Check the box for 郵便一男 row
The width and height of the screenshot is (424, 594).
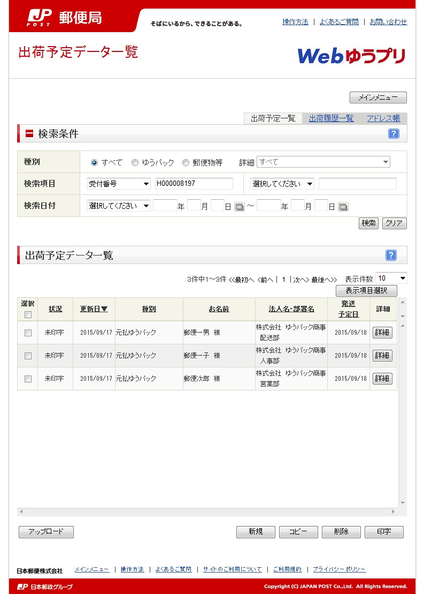pos(28,333)
